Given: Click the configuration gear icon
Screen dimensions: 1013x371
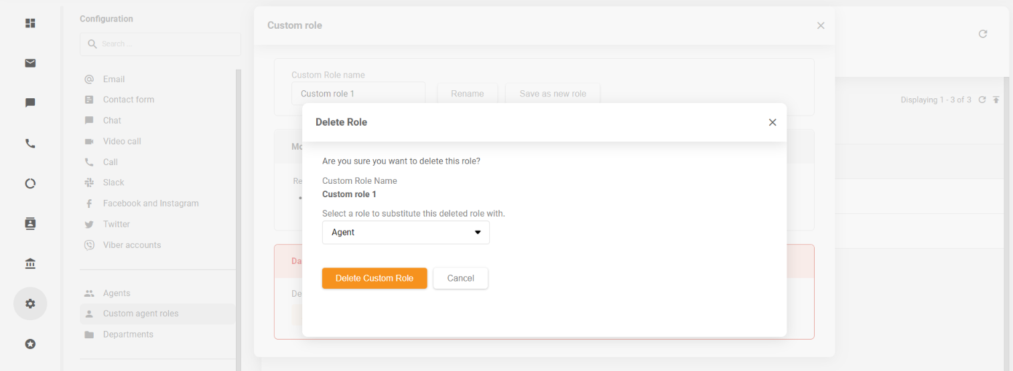Looking at the screenshot, I should (30, 303).
